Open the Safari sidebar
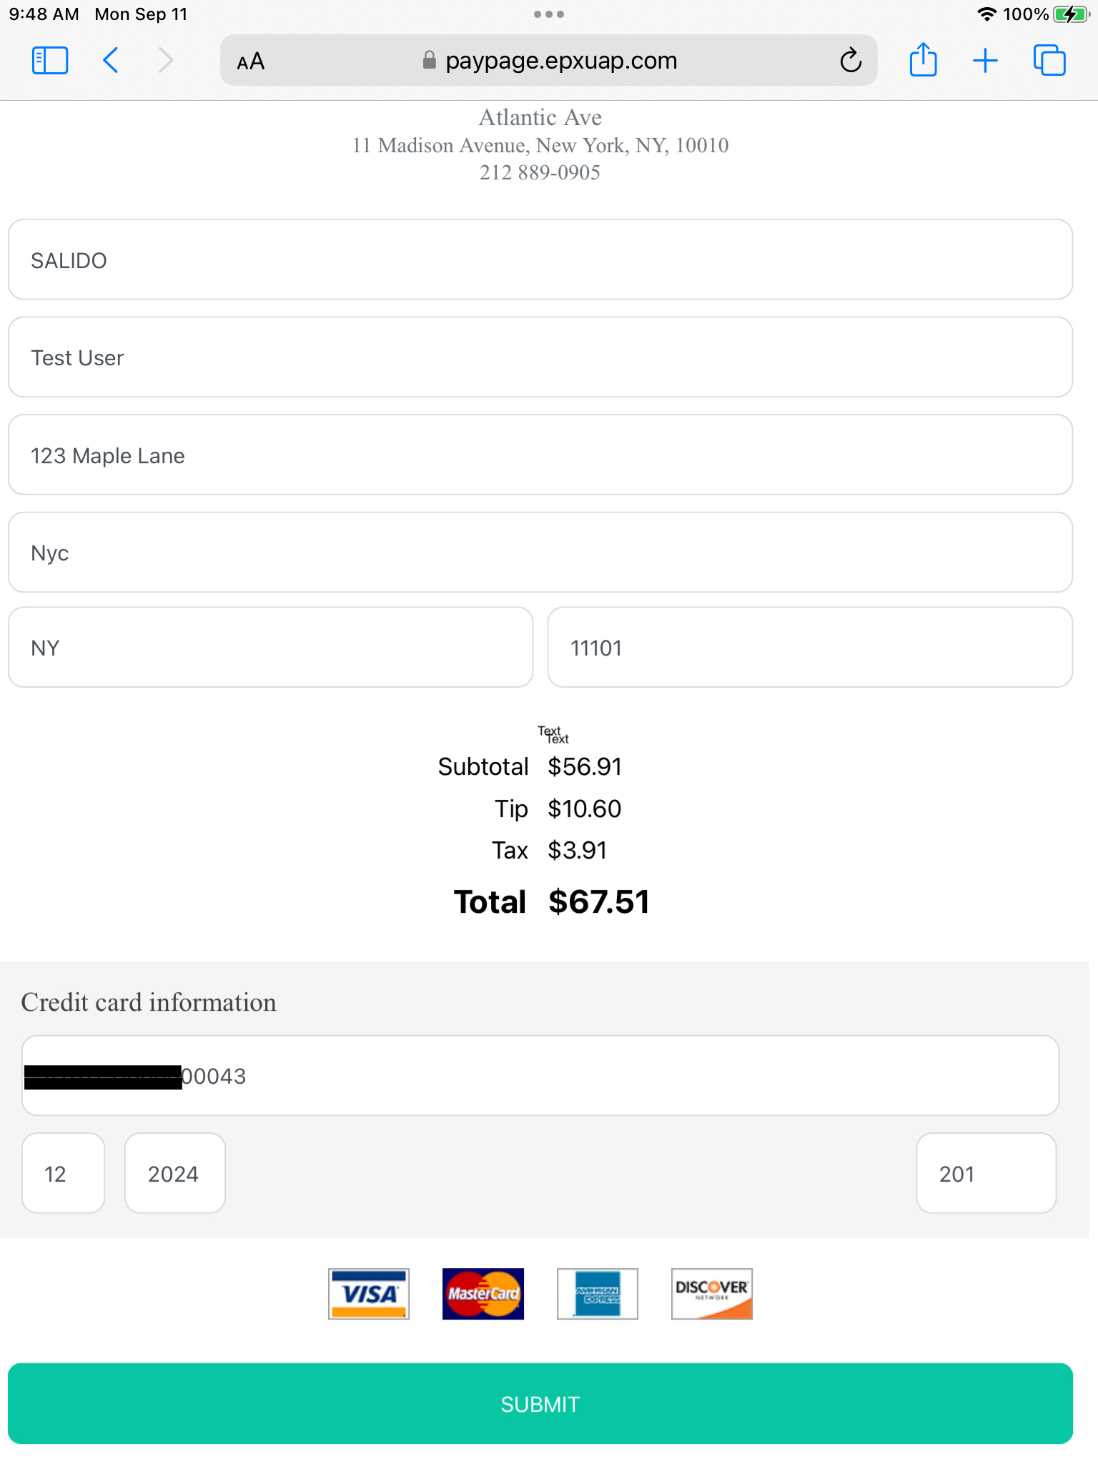The image size is (1098, 1464). (49, 60)
